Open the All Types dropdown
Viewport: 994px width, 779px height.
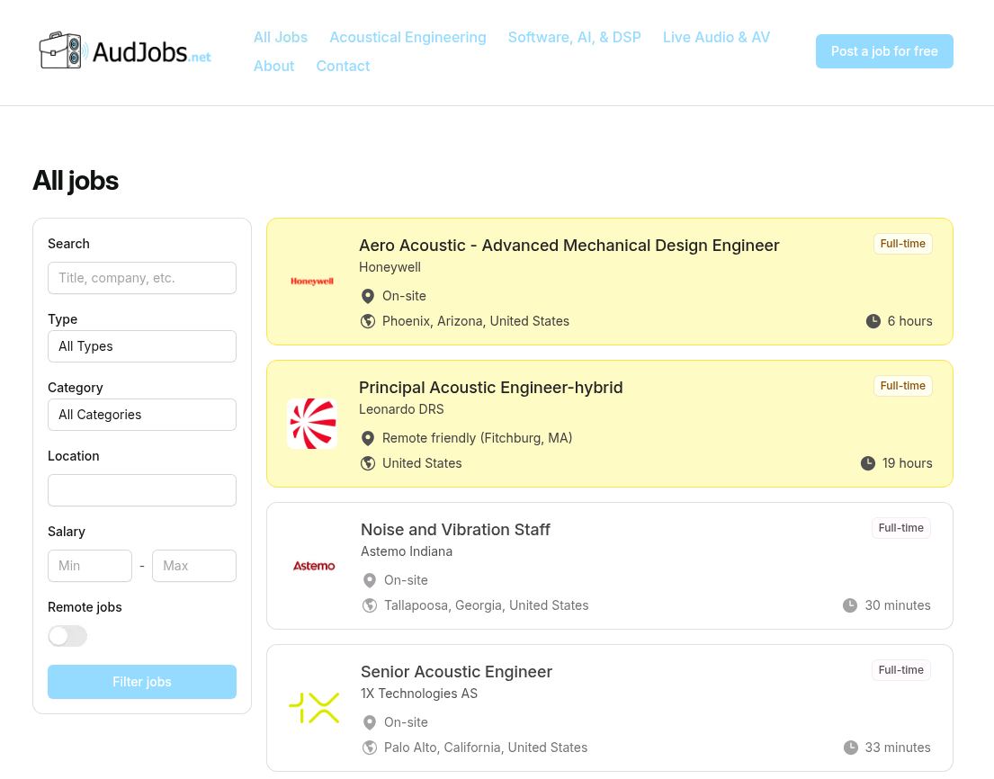point(142,346)
